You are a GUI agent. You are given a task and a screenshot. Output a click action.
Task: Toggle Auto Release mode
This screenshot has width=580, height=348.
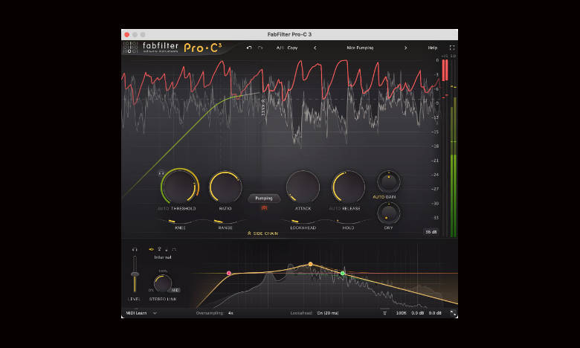[336, 209]
